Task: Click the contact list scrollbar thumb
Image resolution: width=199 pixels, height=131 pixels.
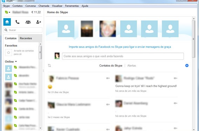Action: pos(40,53)
